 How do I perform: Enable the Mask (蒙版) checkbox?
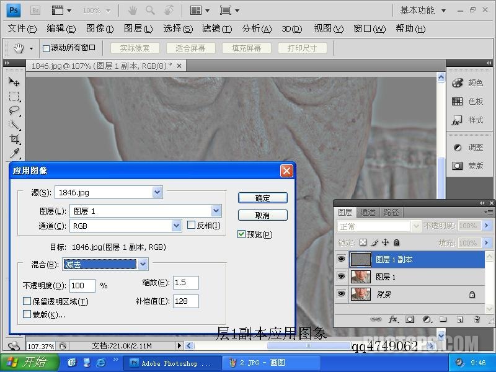point(27,314)
